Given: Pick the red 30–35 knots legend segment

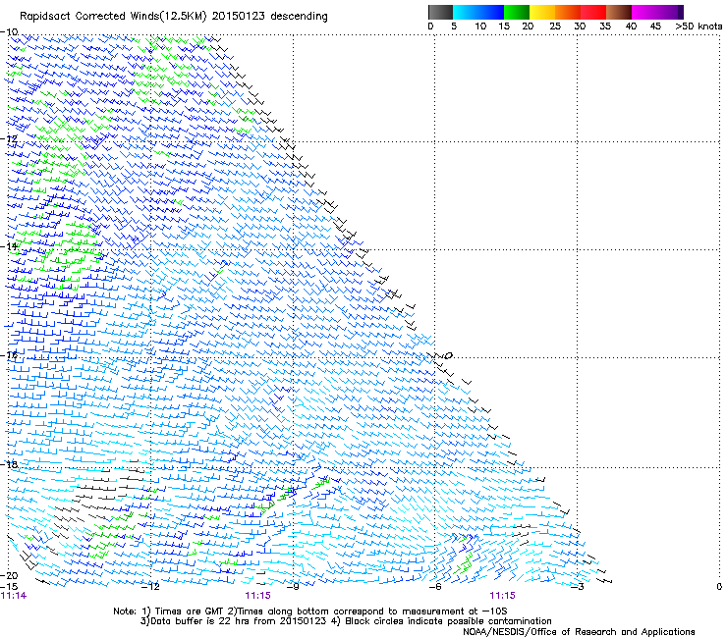Looking at the screenshot, I should 593,12.
